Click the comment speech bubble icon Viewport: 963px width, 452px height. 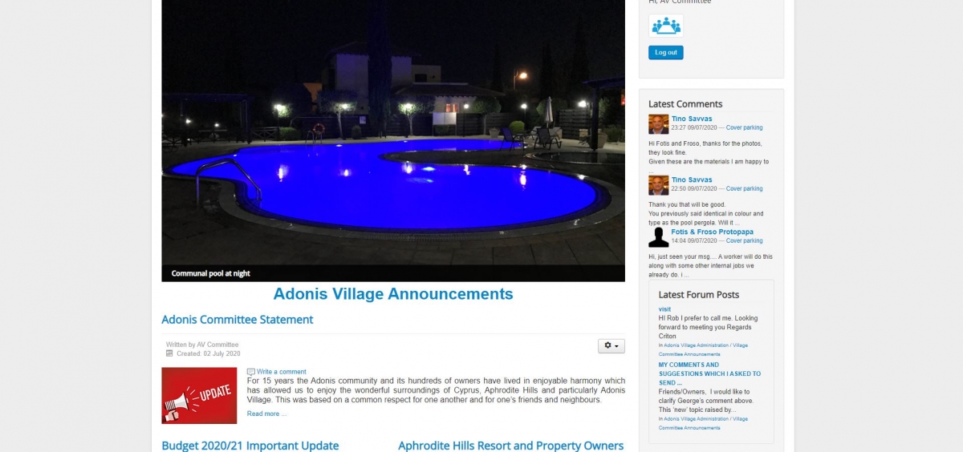coord(251,372)
